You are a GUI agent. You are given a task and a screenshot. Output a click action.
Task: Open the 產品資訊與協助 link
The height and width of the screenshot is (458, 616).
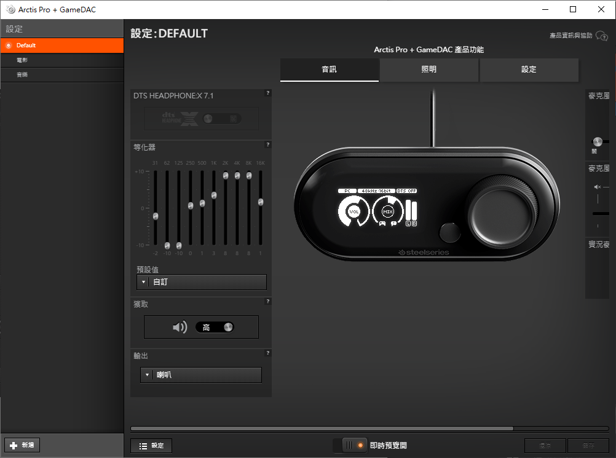[571, 36]
